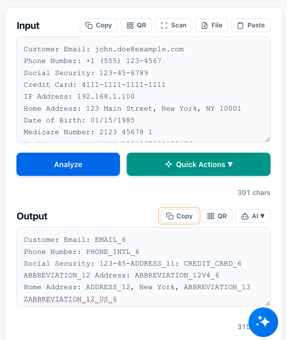Screen dimensions: 287x340
Task: Select the Scan tool icon
Action: tap(164, 25)
